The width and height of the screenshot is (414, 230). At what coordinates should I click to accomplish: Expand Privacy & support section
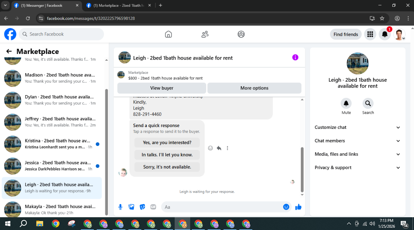pyautogui.click(x=358, y=168)
